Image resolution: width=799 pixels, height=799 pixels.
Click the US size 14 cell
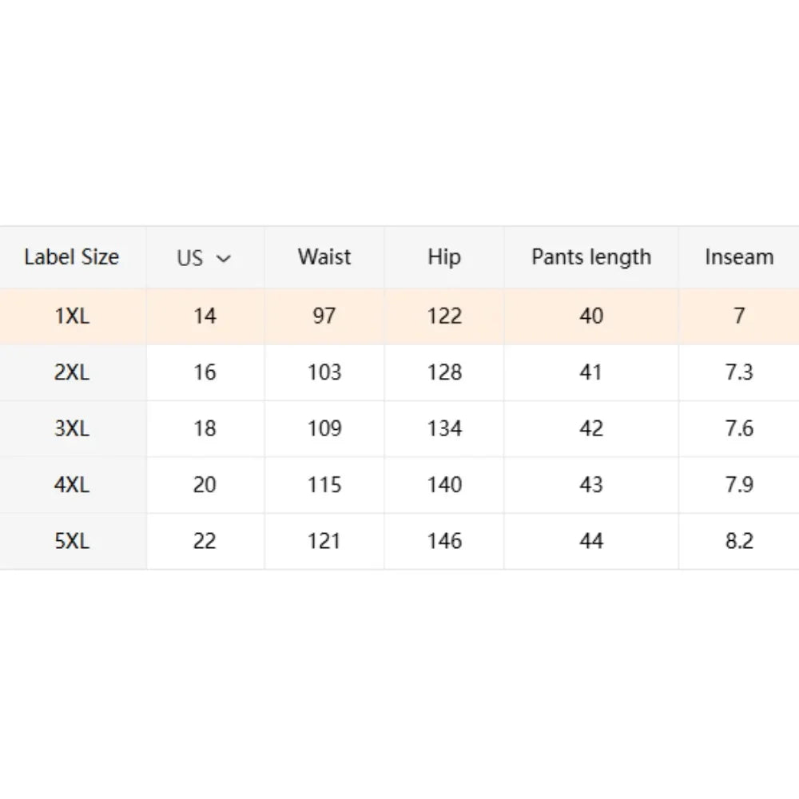click(205, 316)
